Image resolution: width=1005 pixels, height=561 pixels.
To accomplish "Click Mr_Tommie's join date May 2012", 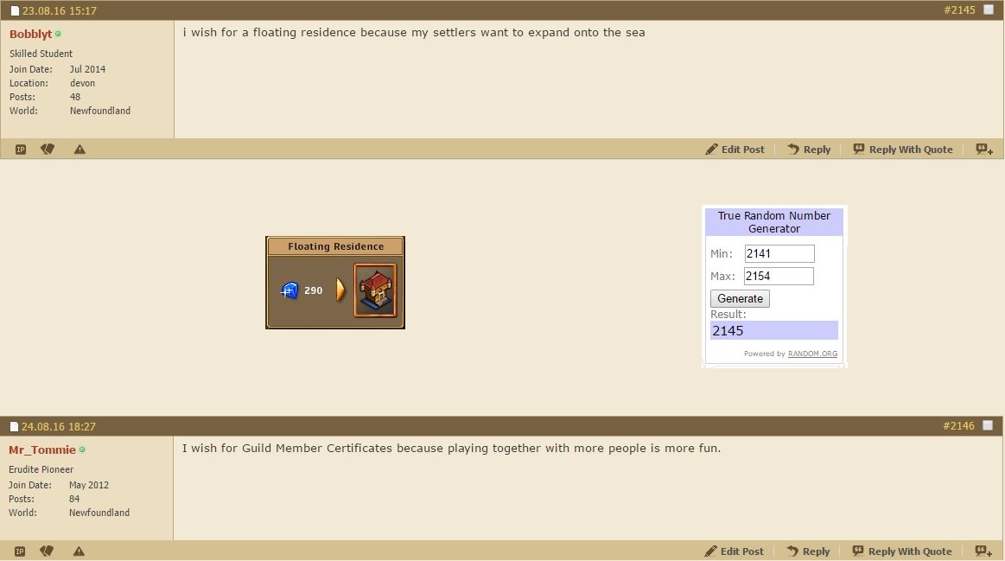I will pyautogui.click(x=88, y=485).
